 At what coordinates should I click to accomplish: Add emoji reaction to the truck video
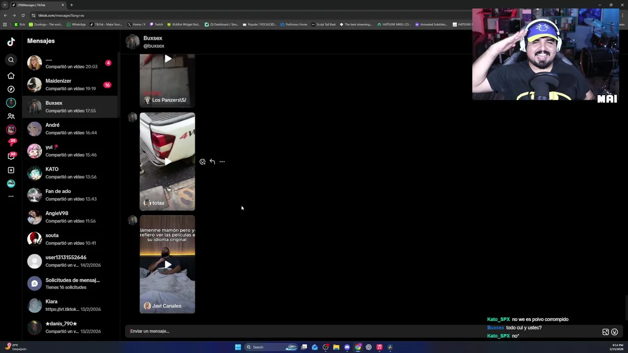(x=203, y=161)
